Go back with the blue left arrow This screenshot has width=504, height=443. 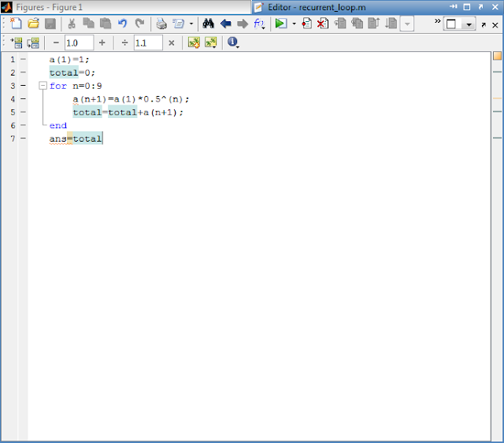[226, 24]
